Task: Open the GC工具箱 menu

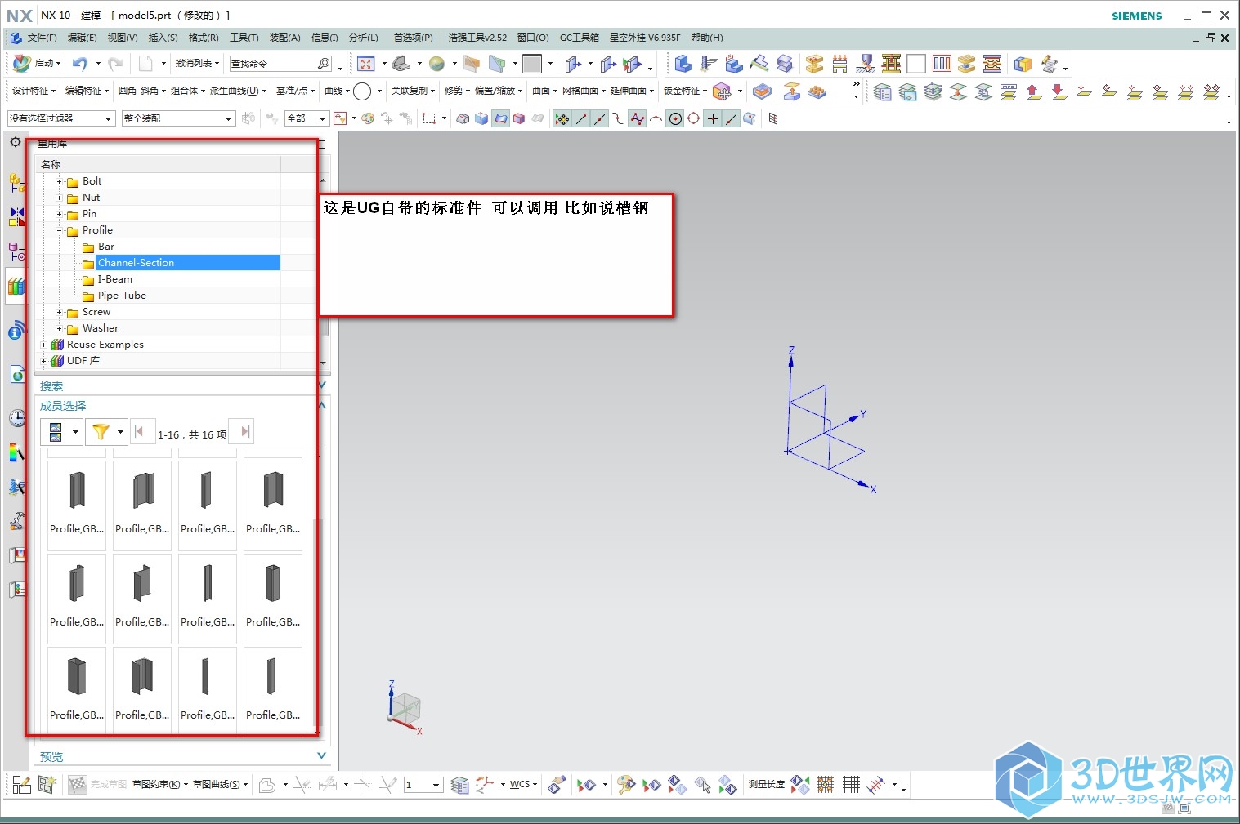Action: (579, 38)
